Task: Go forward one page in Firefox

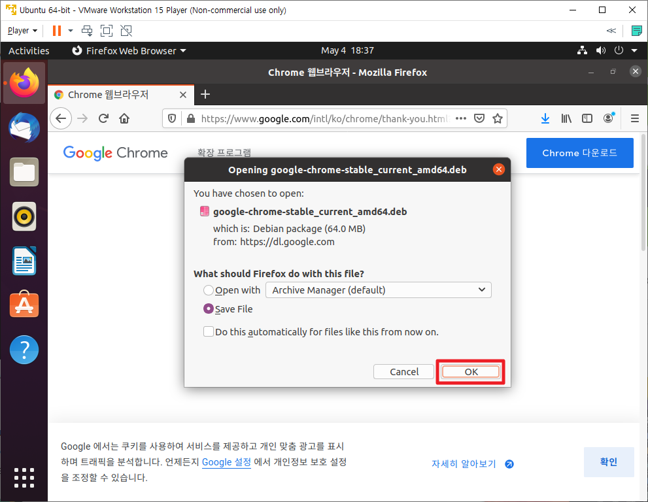Action: pyautogui.click(x=82, y=118)
